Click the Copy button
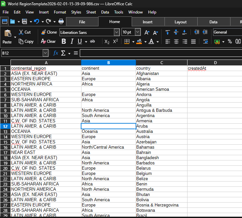 point(26,41)
